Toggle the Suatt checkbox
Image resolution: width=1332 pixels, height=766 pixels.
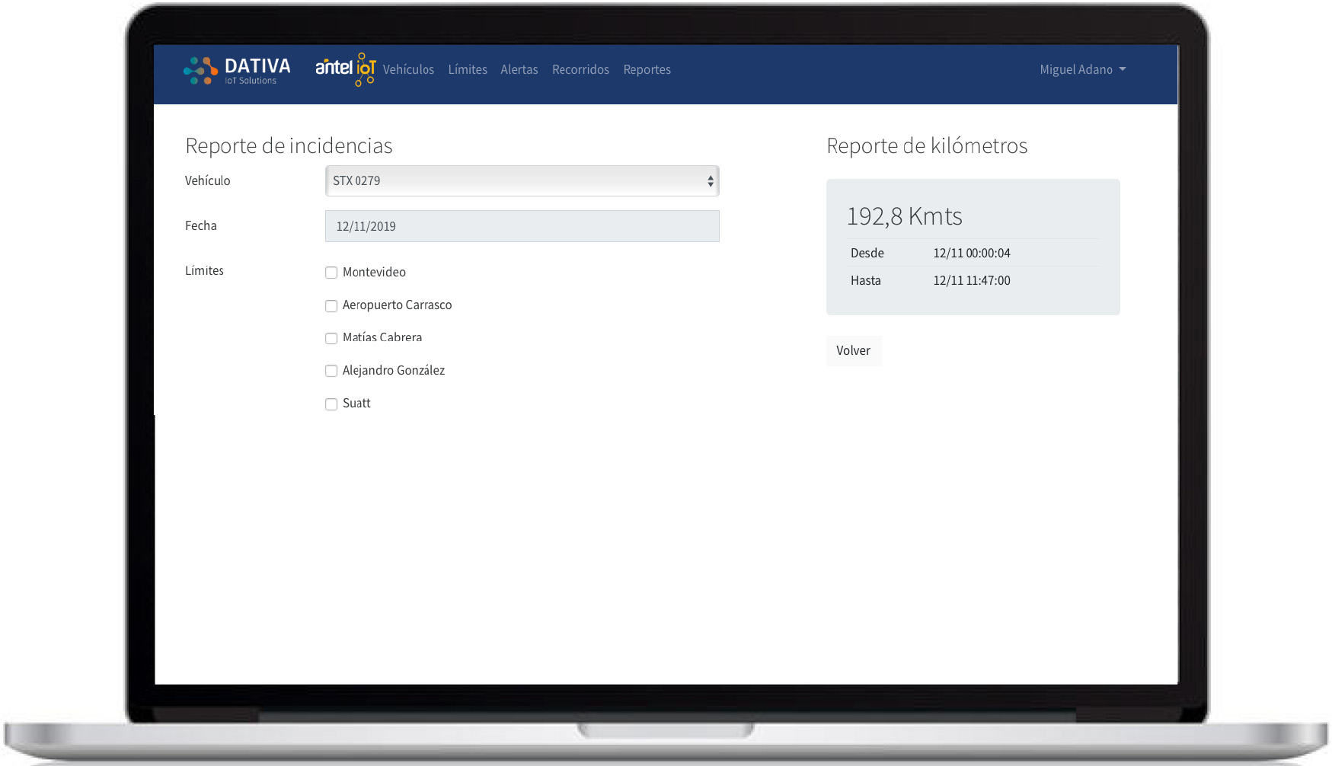[x=331, y=404]
